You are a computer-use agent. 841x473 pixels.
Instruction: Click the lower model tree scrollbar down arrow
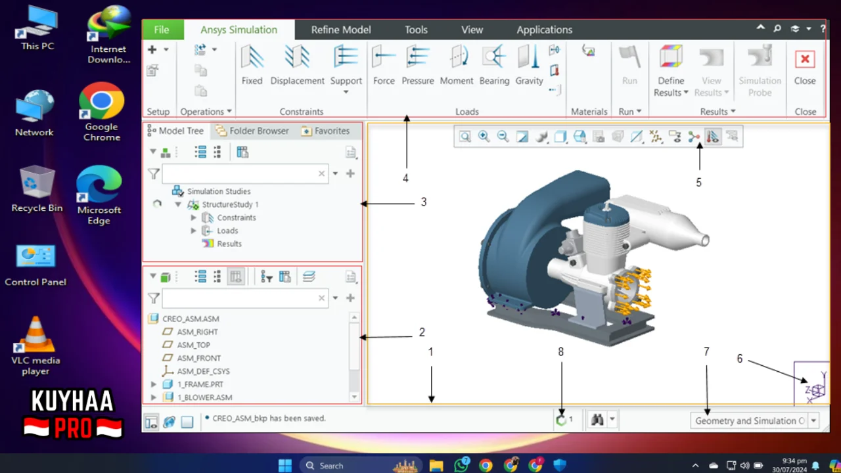point(355,397)
